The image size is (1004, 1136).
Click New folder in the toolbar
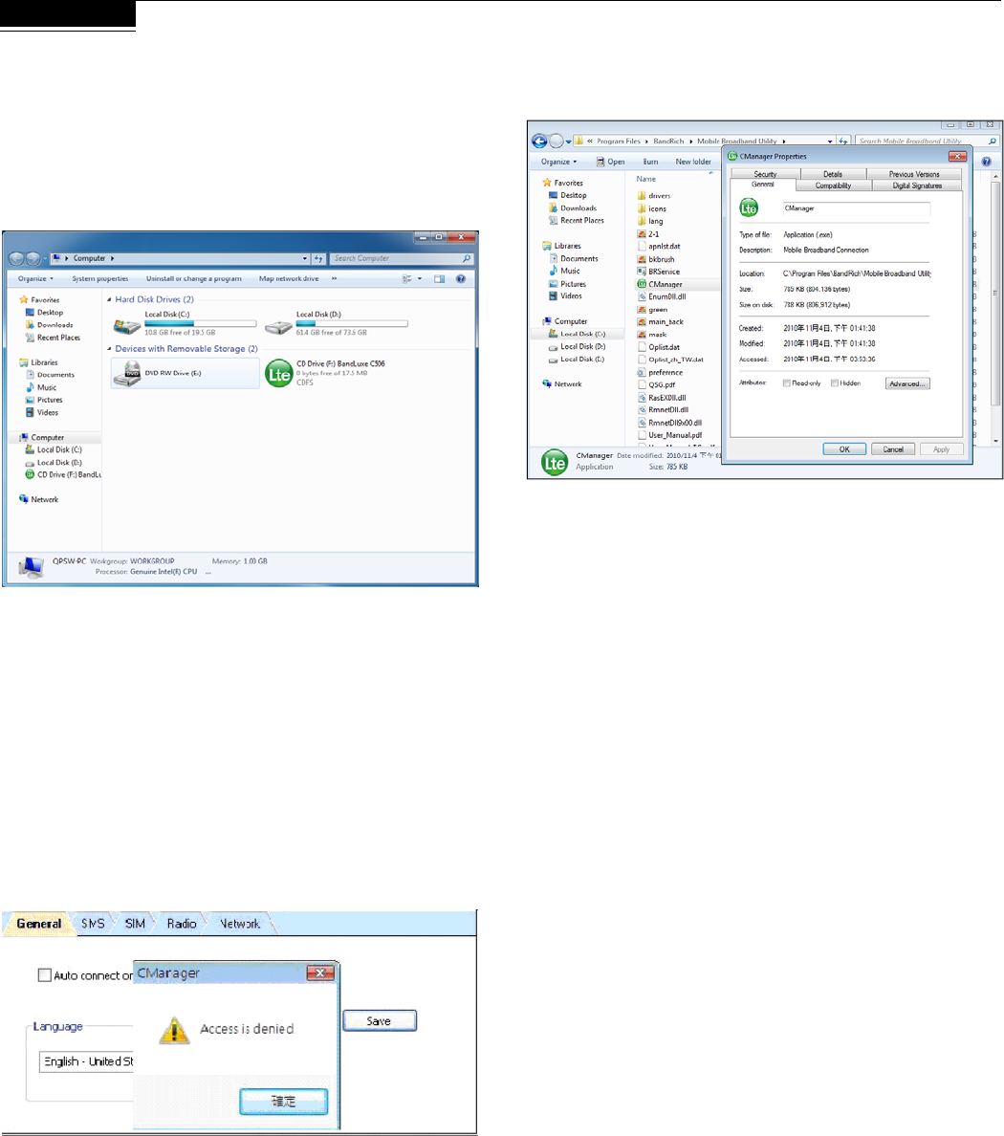(x=693, y=162)
